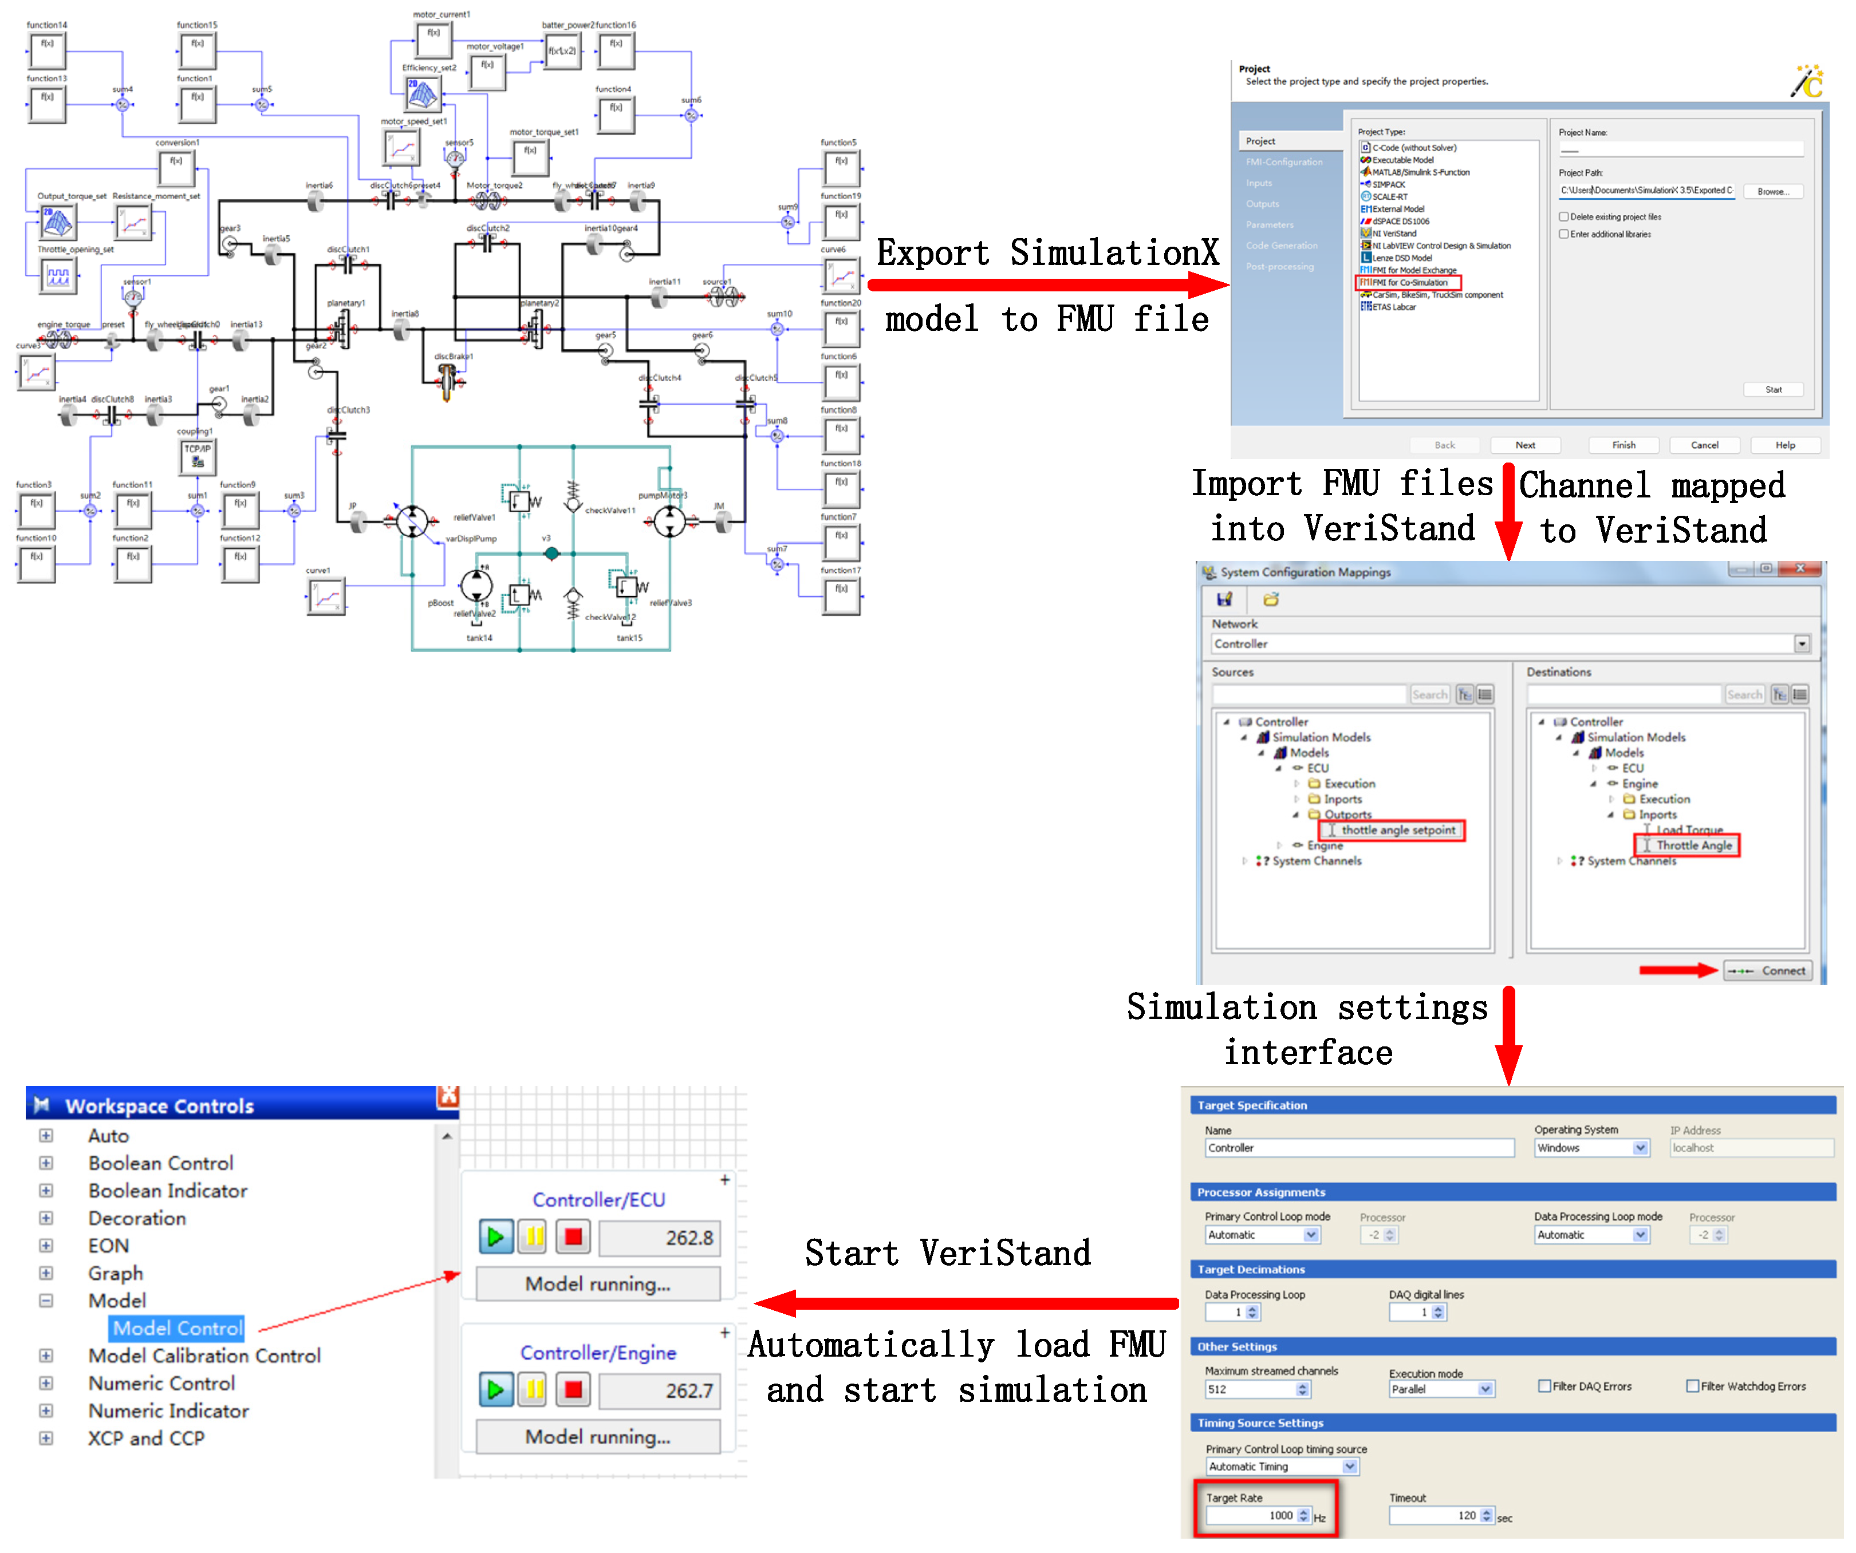Open the Execution mode Parallel dropdown
1856x1553 pixels.
click(x=1485, y=1389)
